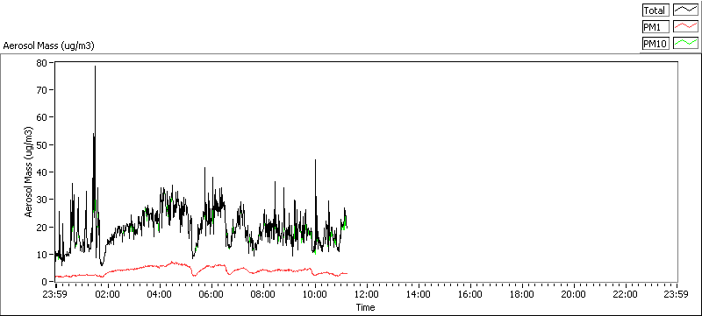This screenshot has width=702, height=316.
Task: Click the Aerosol Mass (ug/m3) chart title
Action: (x=48, y=46)
